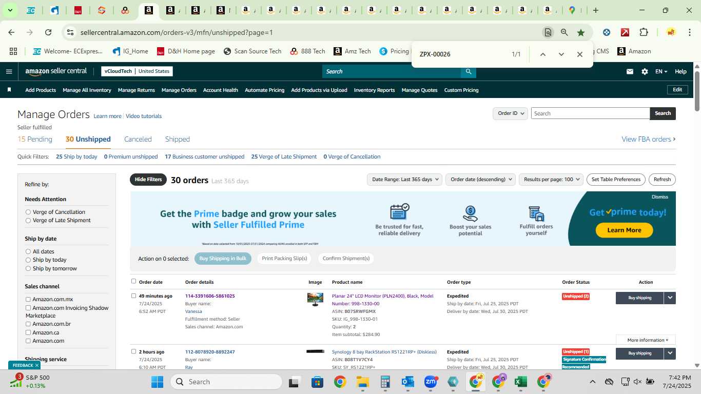701x394 pixels.
Task: Click the Refresh orders button
Action: [662, 180]
